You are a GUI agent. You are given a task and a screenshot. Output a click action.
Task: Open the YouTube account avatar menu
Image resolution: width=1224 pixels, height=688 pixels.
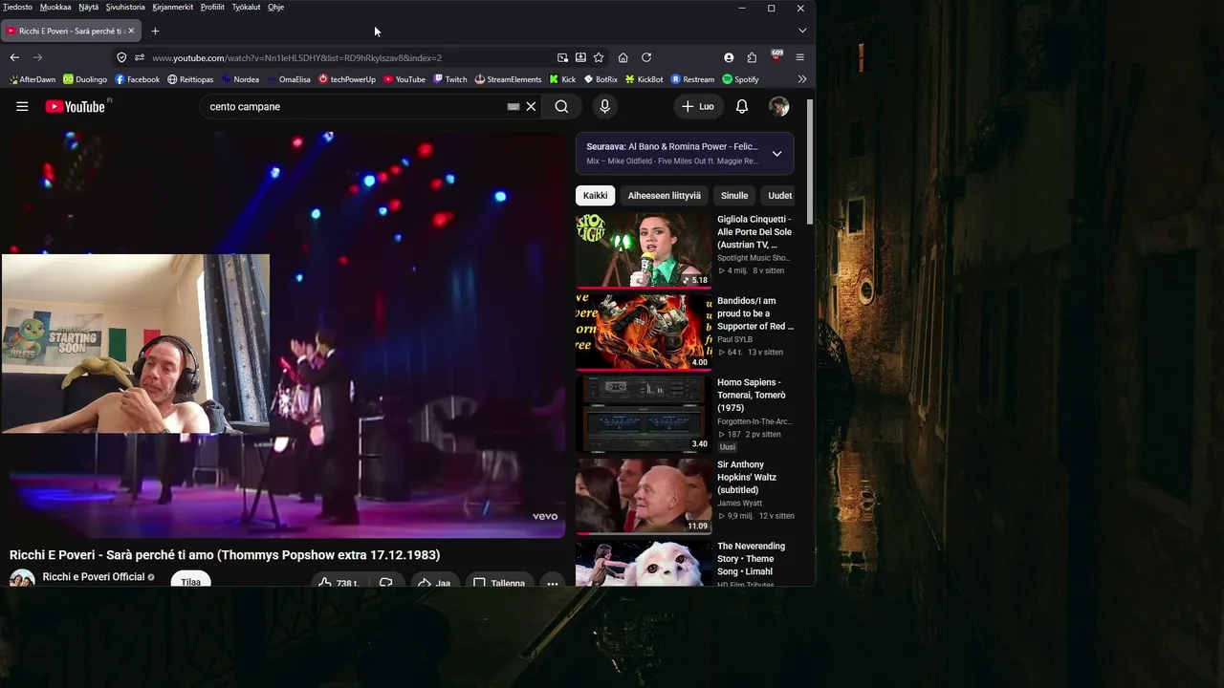(x=779, y=106)
